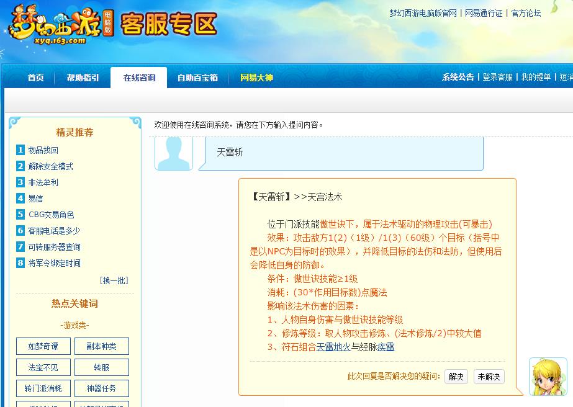Open the 网易大神 tab

[256, 78]
